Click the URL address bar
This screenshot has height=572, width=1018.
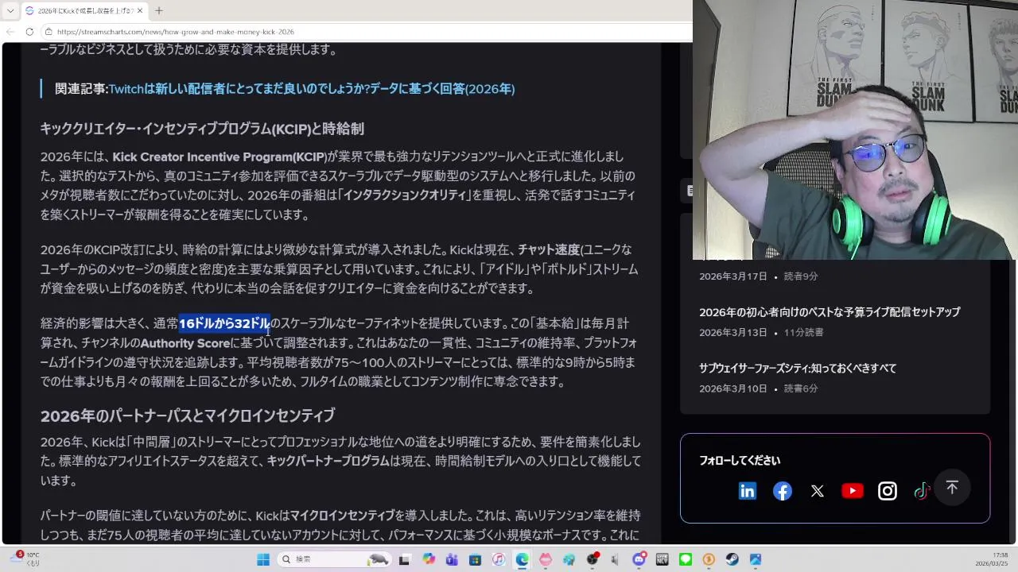click(x=366, y=32)
